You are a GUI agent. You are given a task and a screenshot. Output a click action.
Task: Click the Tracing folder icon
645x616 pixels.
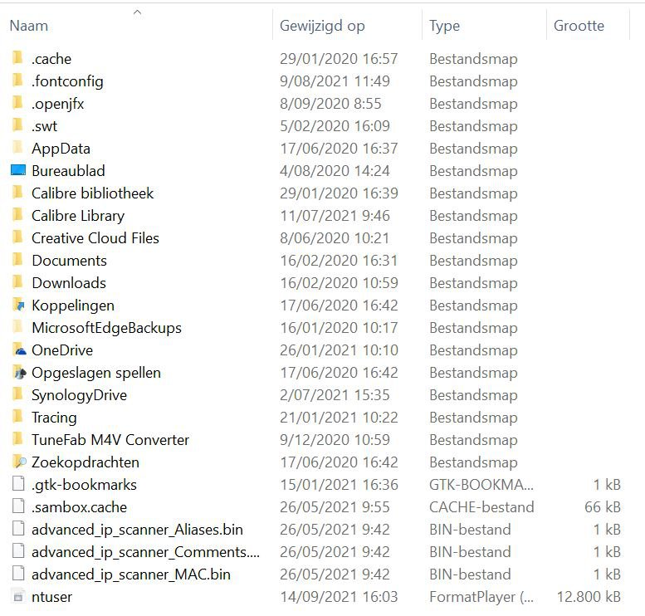[x=17, y=417]
